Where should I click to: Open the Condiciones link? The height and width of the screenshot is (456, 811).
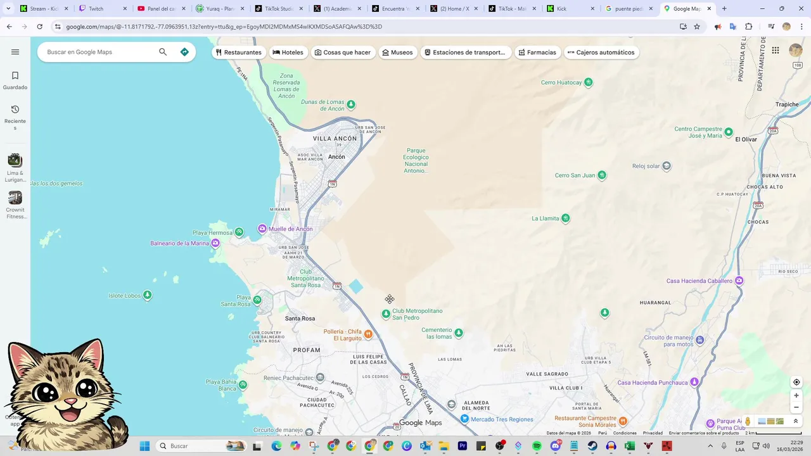(x=625, y=433)
